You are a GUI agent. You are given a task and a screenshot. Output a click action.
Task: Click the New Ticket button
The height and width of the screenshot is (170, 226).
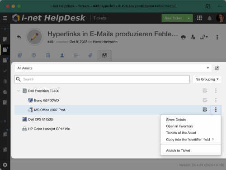(x=173, y=18)
